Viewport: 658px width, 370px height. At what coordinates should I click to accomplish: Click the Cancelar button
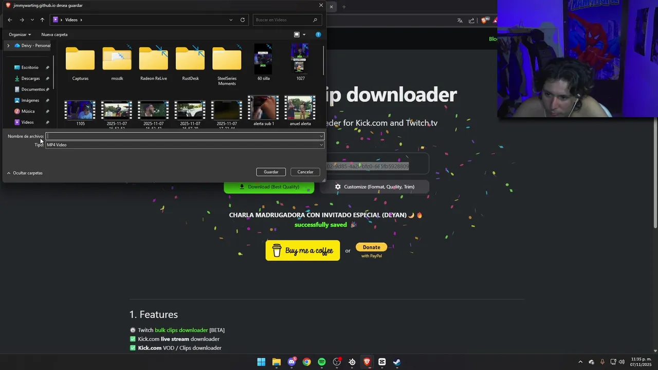point(305,172)
